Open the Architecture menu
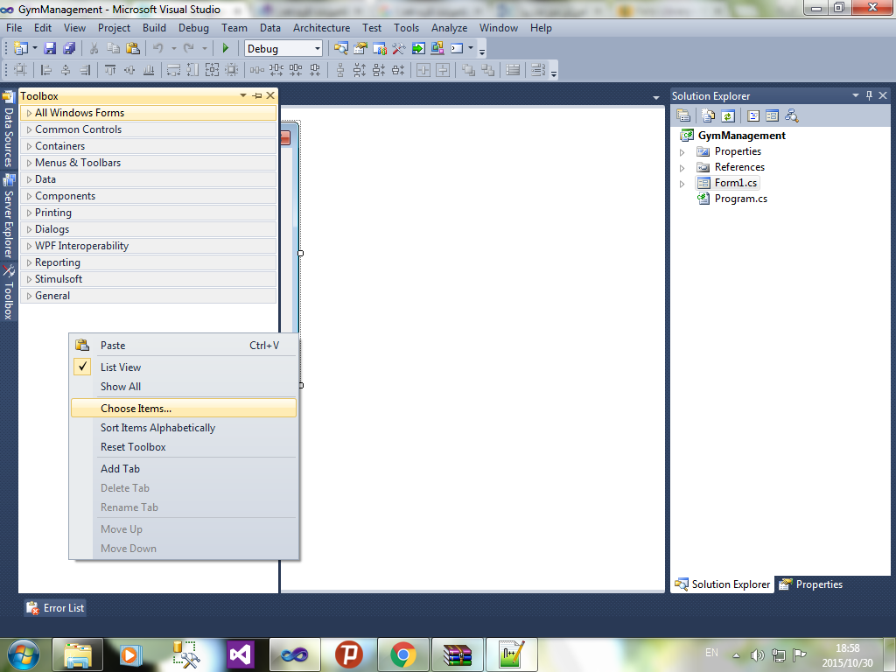Image resolution: width=896 pixels, height=672 pixels. pyautogui.click(x=322, y=28)
